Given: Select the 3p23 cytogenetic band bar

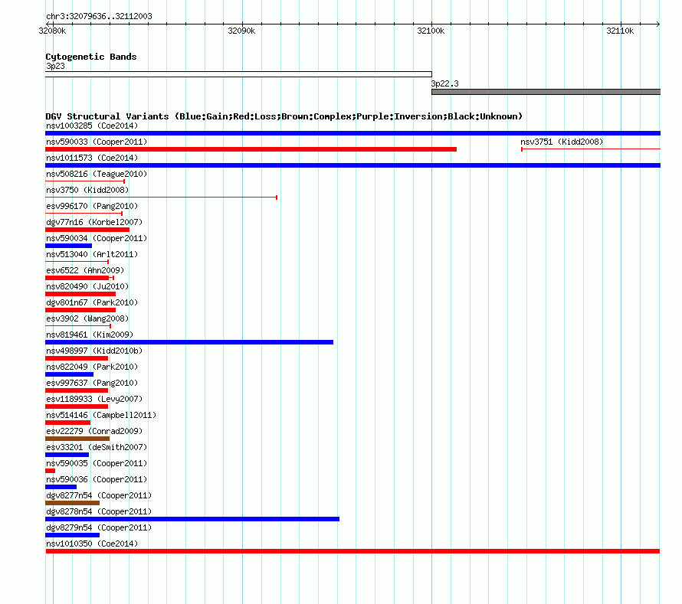Looking at the screenshot, I should click(238, 74).
